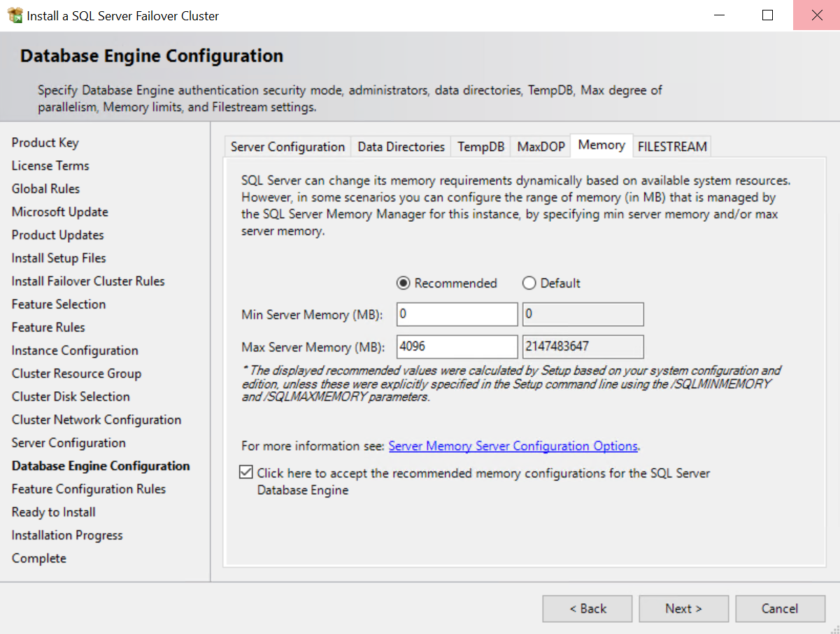The height and width of the screenshot is (634, 840).
Task: Choose the Default memory option
Action: coord(529,283)
